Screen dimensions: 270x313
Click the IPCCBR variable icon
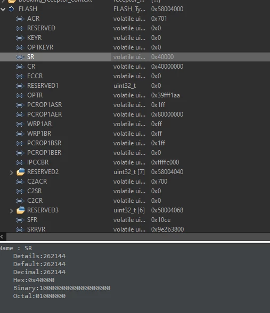20,162
